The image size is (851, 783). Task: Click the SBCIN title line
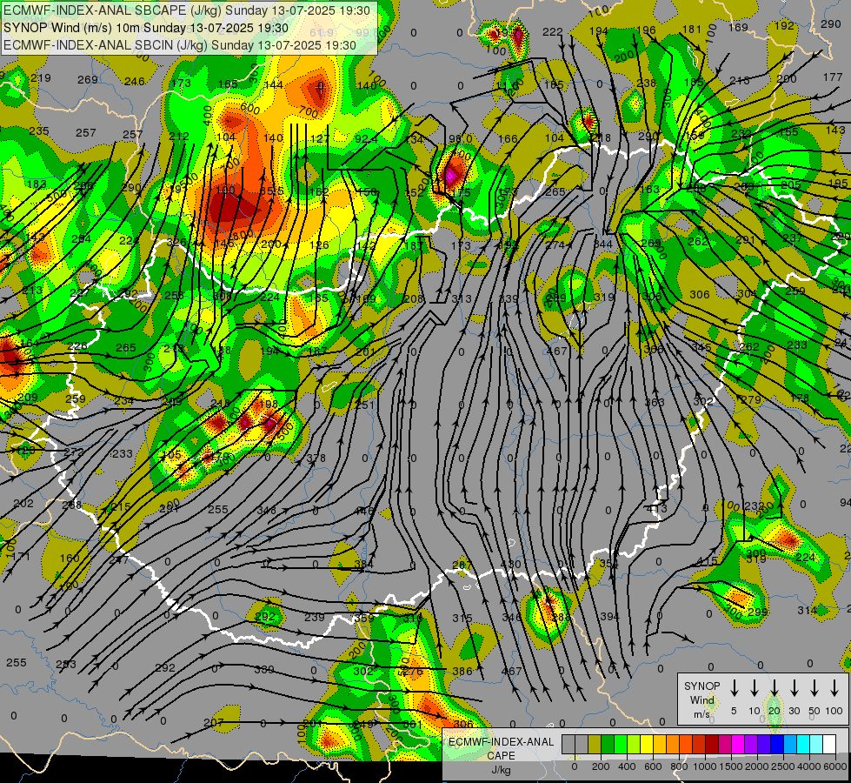click(180, 45)
